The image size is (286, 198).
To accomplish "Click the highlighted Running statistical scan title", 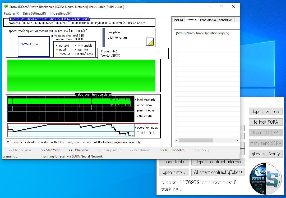I will 49,19.
